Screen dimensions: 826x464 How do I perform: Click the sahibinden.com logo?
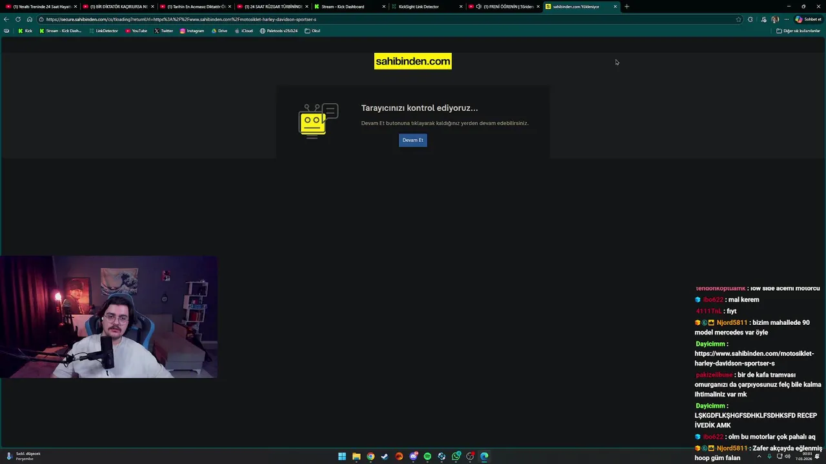(413, 61)
